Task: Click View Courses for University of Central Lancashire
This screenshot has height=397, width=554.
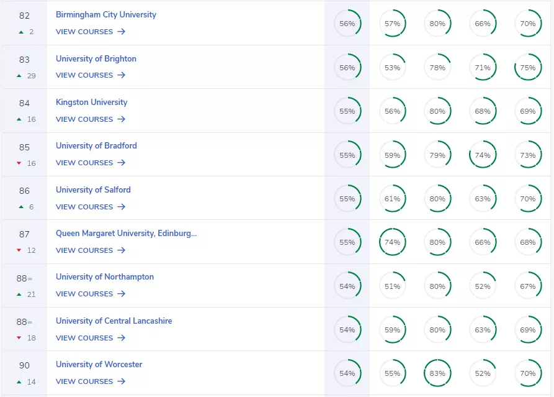Action: tap(84, 338)
